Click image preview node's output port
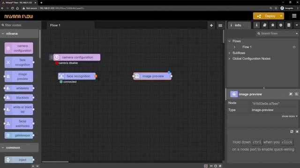 pos(171,76)
